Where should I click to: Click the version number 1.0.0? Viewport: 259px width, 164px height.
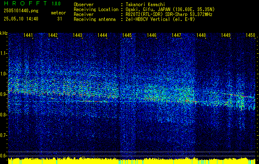click(x=56, y=4)
